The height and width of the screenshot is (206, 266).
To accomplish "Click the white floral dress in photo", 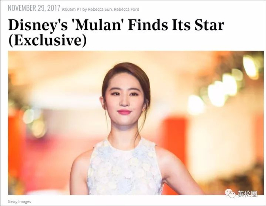I will pyautogui.click(x=124, y=168).
